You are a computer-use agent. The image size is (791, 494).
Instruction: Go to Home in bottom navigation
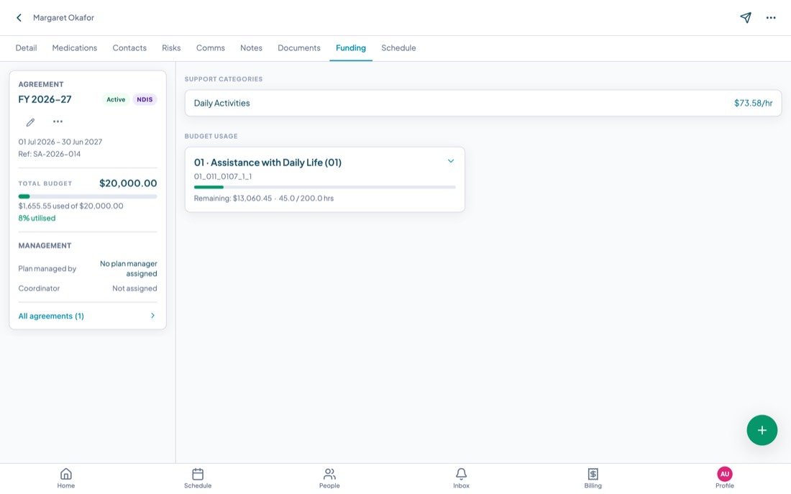[x=66, y=478]
